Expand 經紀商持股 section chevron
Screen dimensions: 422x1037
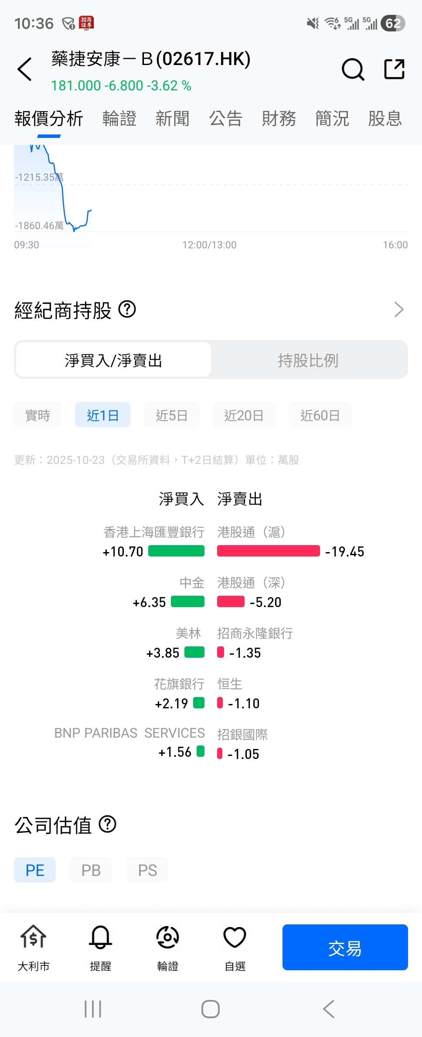click(399, 309)
